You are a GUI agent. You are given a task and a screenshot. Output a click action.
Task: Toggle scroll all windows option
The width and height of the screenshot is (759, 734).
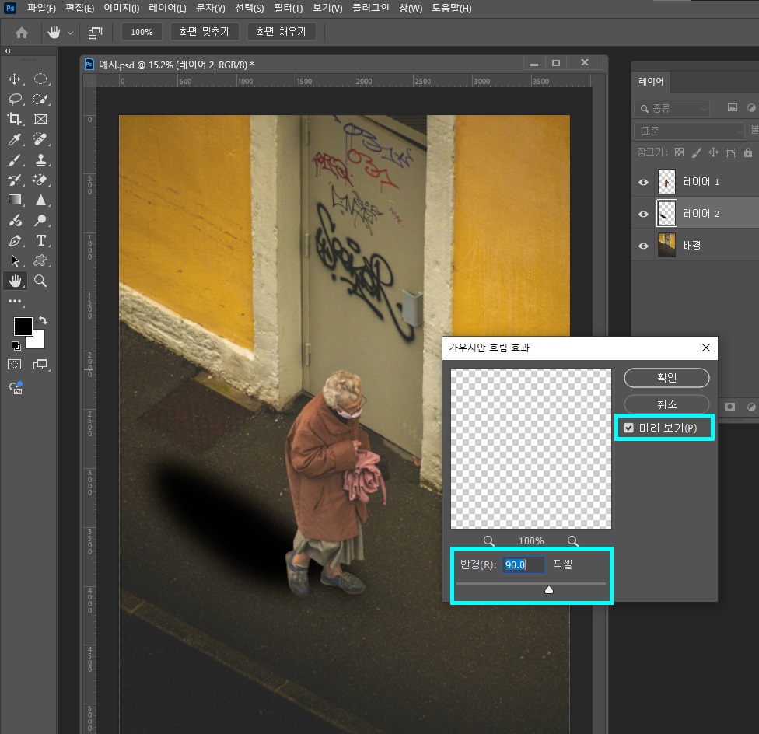95,33
